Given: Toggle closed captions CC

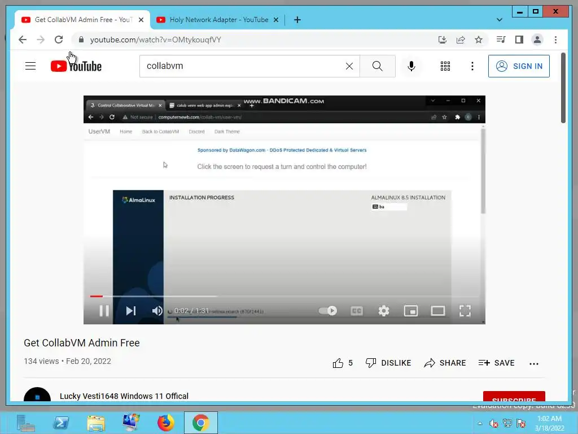Looking at the screenshot, I should [357, 311].
